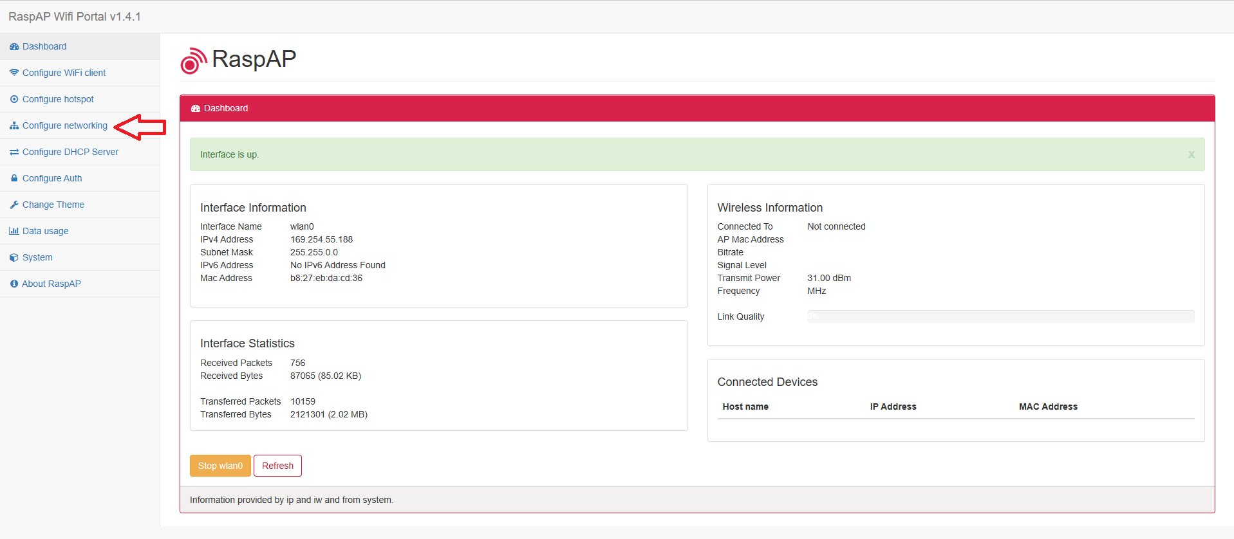Click the Refresh button
This screenshot has height=539, width=1234.
pos(277,466)
